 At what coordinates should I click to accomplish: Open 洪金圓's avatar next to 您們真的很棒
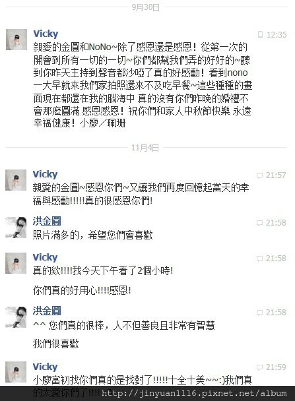click(16, 317)
